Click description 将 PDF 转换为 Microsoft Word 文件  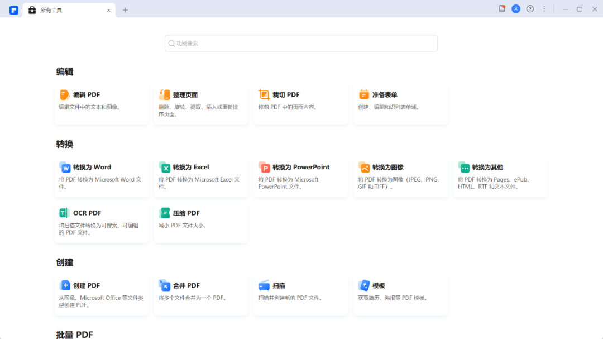100,183
